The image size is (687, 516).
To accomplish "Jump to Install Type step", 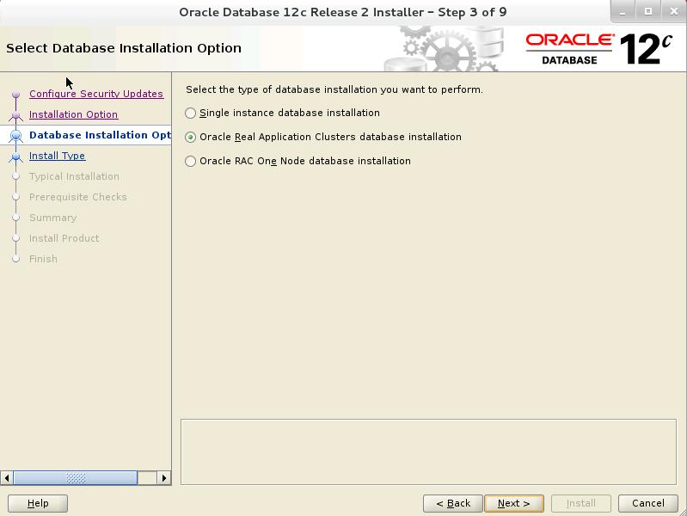I will (x=57, y=156).
